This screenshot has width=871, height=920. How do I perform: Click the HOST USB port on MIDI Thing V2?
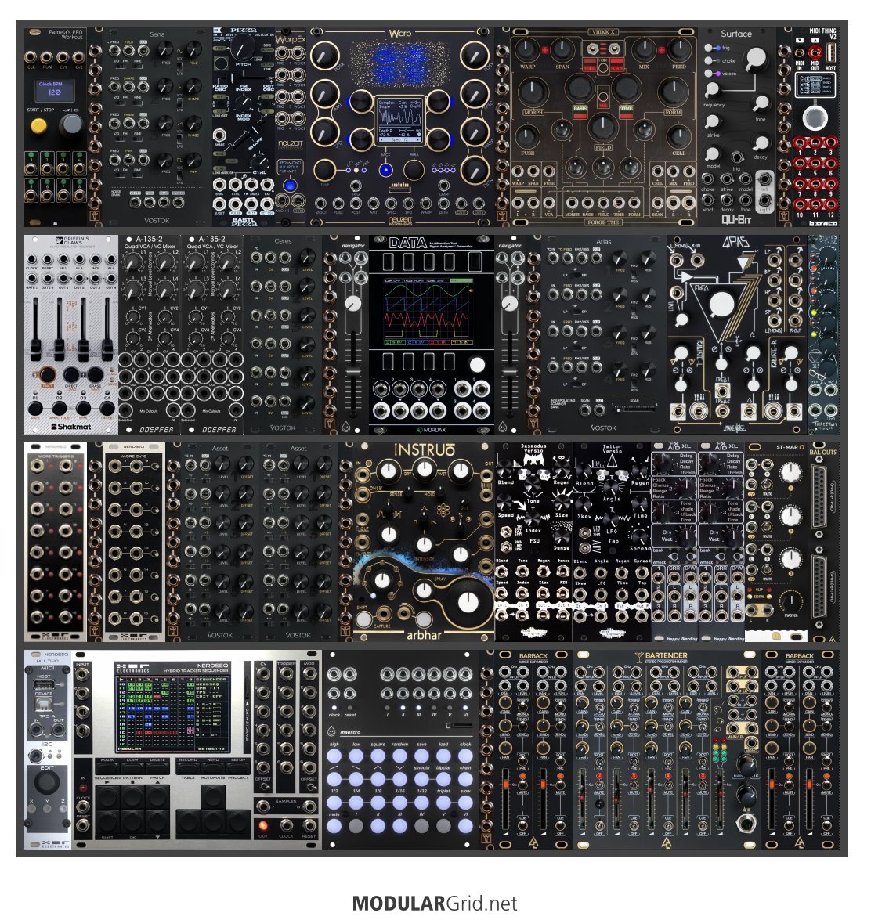tap(831, 52)
